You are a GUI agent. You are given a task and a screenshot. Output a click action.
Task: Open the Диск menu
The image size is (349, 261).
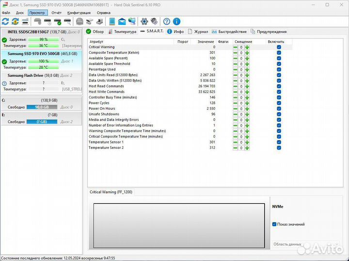(x=19, y=13)
